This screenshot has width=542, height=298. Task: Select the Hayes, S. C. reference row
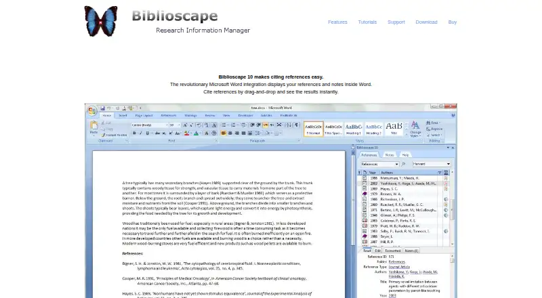(404, 189)
